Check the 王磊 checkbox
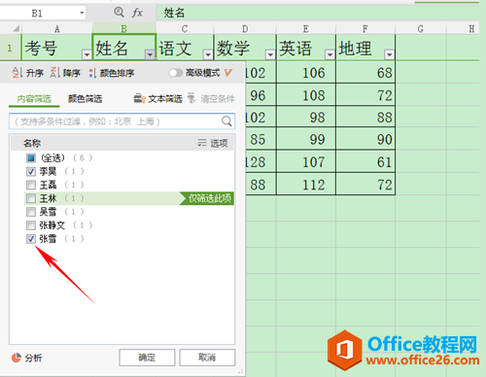 [31, 185]
